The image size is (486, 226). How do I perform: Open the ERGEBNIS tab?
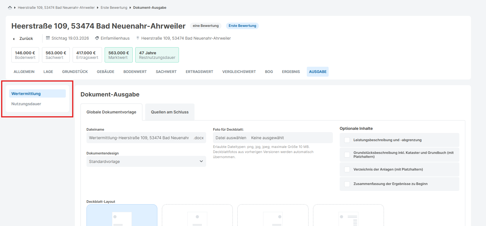(x=291, y=72)
